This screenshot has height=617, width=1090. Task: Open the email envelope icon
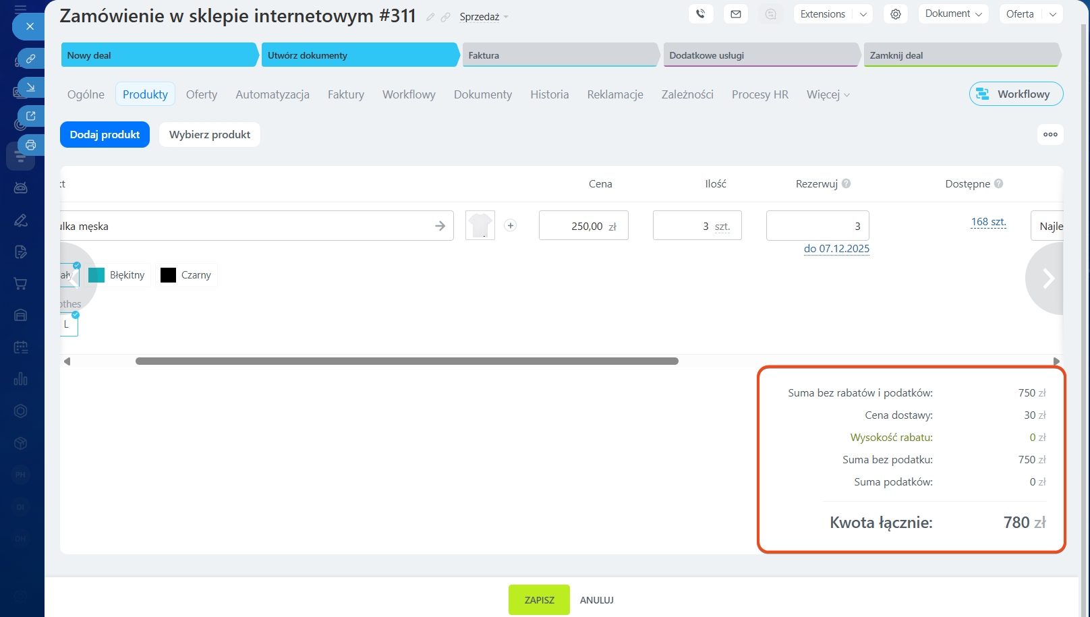735,13
